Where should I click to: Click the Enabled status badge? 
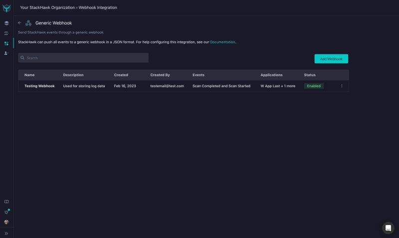[x=314, y=86]
